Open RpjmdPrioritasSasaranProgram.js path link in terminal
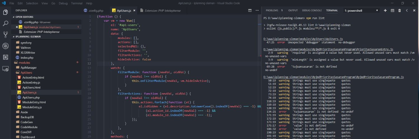This screenshot has height=139, width=419. tap(334, 77)
